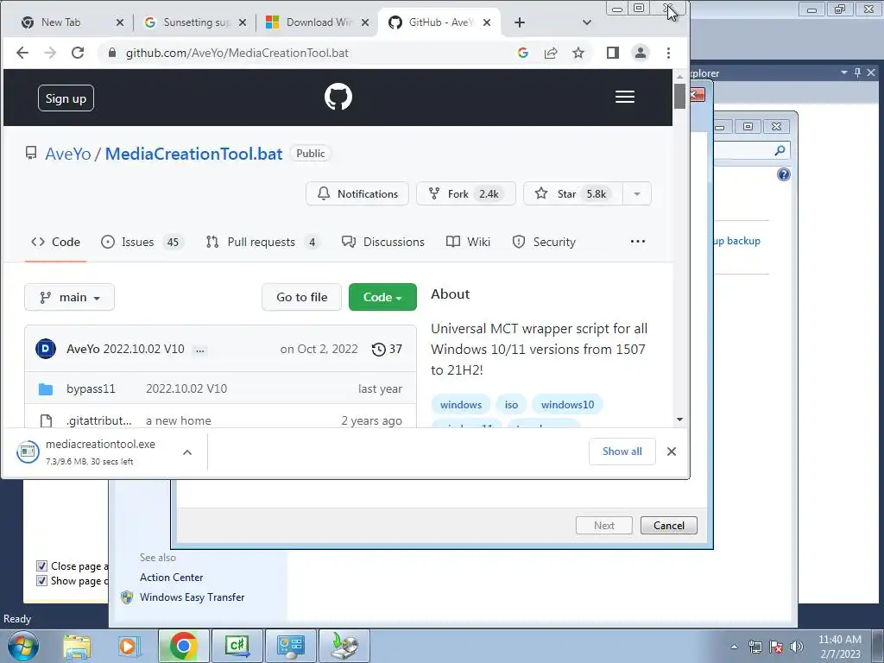This screenshot has width=884, height=663.
Task: Open Google icon in address bar
Action: 522,53
